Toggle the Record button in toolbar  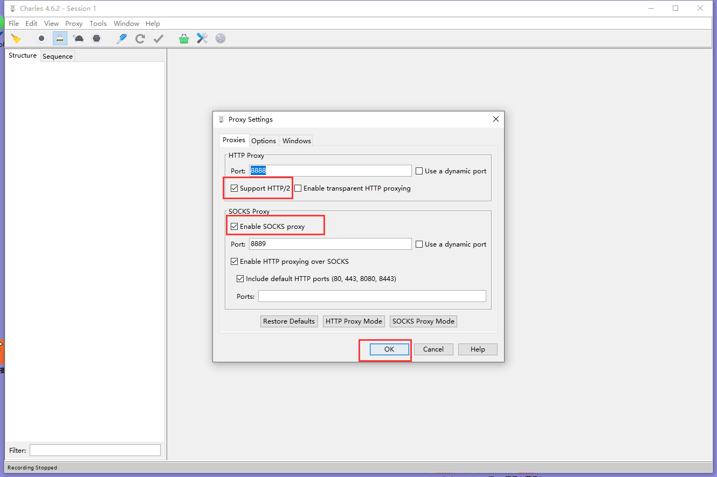(41, 38)
